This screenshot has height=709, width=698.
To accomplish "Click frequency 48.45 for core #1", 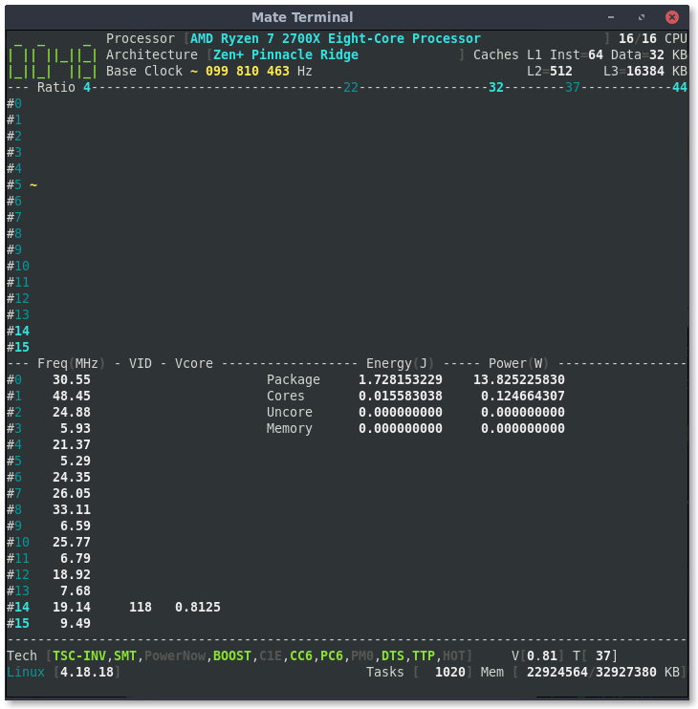I will 72,397.
